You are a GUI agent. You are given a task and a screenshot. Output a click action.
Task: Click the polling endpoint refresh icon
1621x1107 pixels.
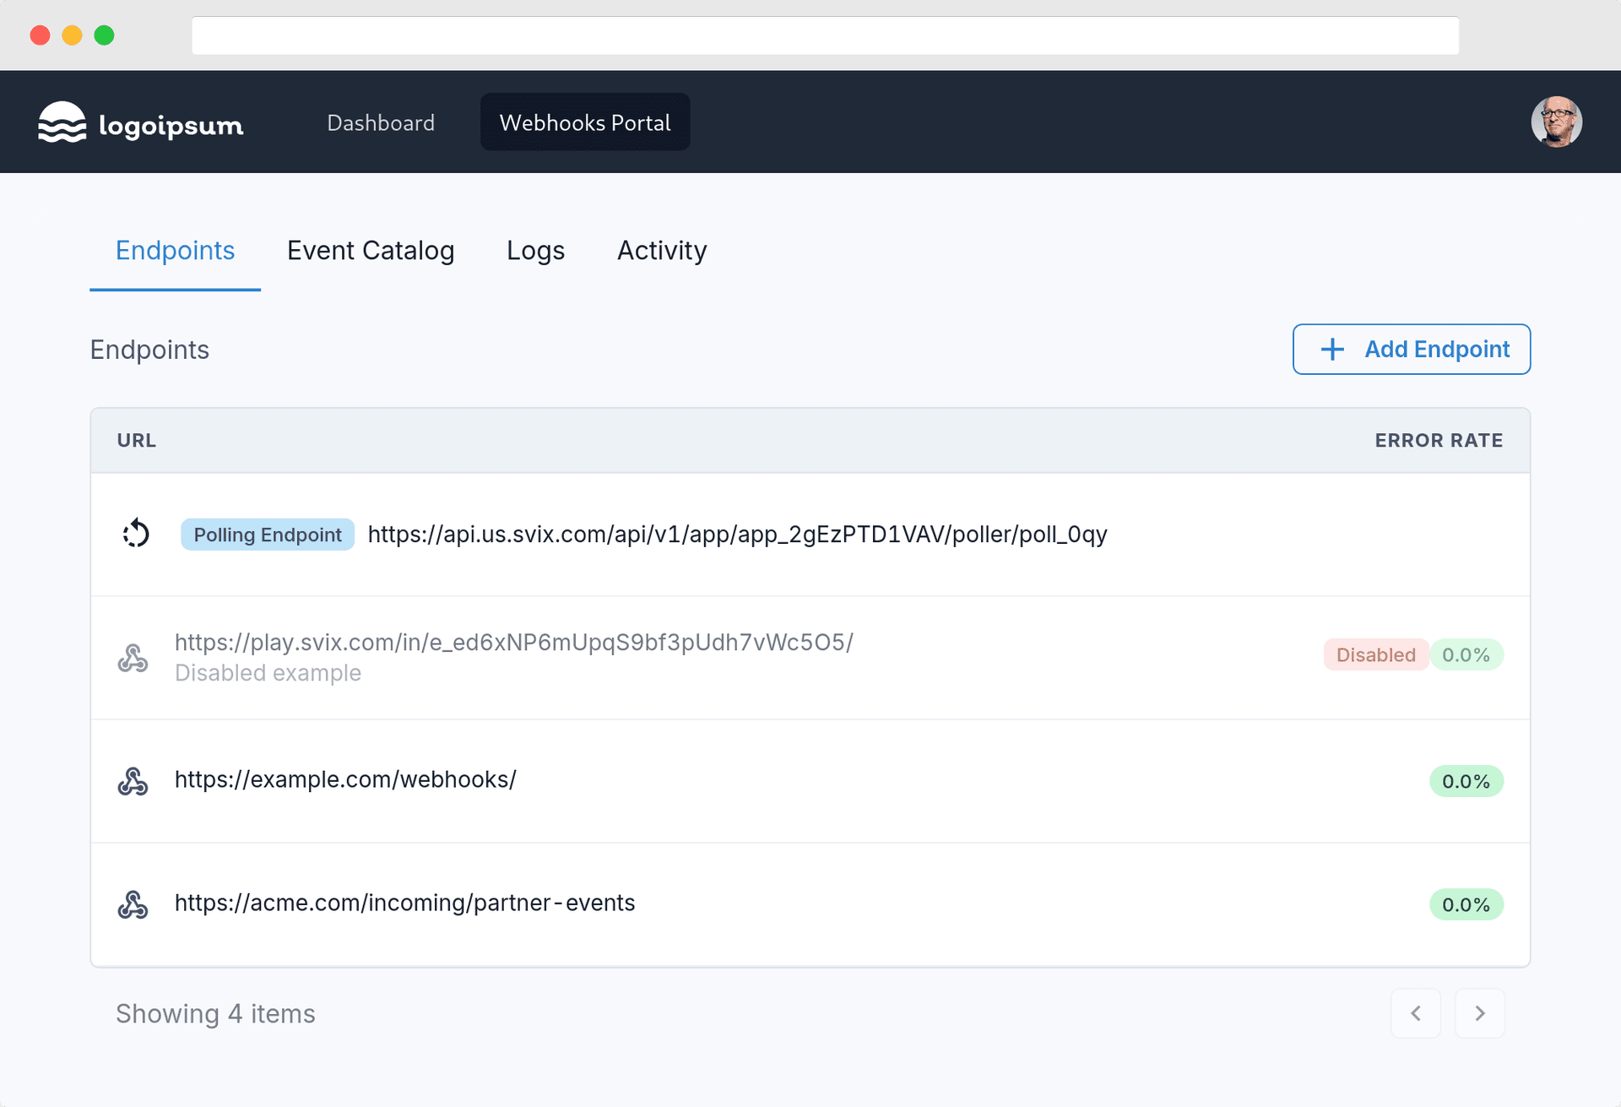137,534
